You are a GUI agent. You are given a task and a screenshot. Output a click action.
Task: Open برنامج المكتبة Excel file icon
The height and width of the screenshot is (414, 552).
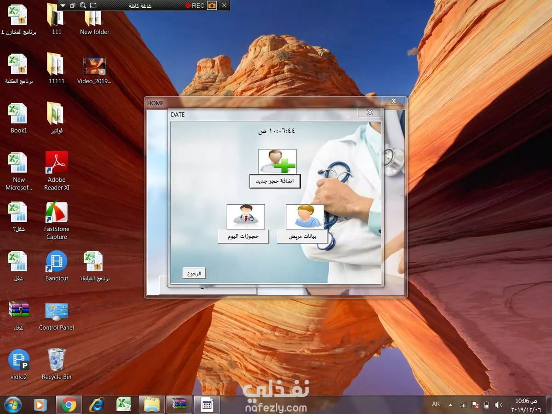pos(19,69)
